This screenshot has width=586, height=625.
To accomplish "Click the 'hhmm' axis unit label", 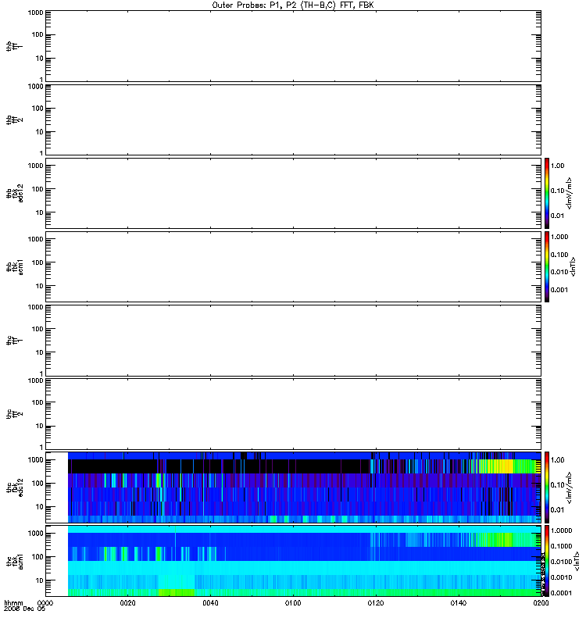I will click(13, 603).
